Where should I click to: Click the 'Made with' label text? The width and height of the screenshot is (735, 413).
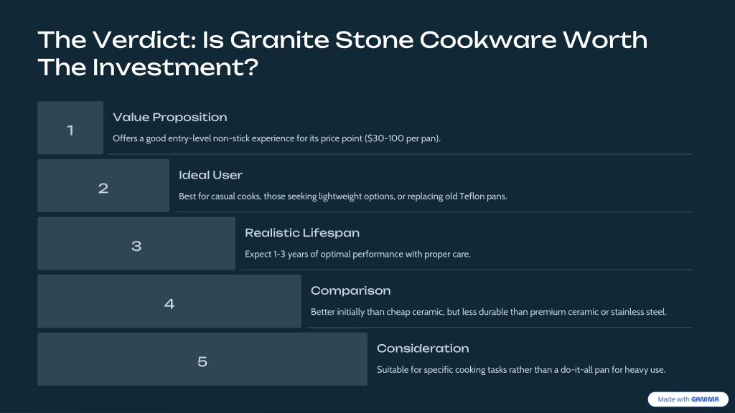[673, 399]
